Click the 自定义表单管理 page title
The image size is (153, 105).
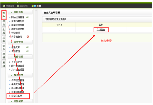tap(52, 13)
